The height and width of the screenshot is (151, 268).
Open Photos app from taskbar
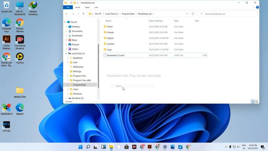point(173,147)
